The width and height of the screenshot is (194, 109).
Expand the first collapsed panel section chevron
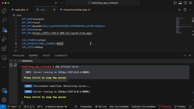point(11,61)
